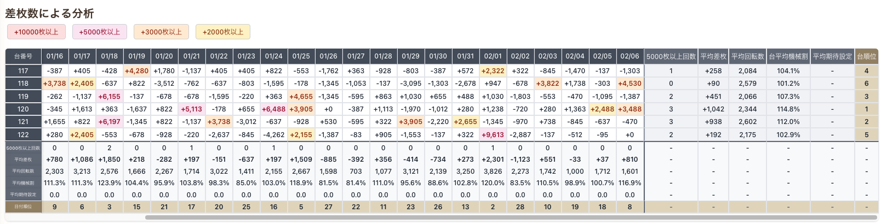Select the 台平均機械割 column header
Screen dimensions: 881x224
click(x=788, y=56)
